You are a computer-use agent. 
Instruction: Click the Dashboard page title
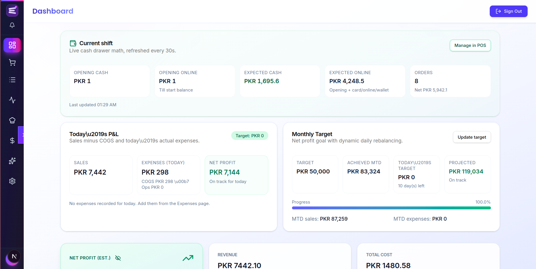[x=53, y=11]
